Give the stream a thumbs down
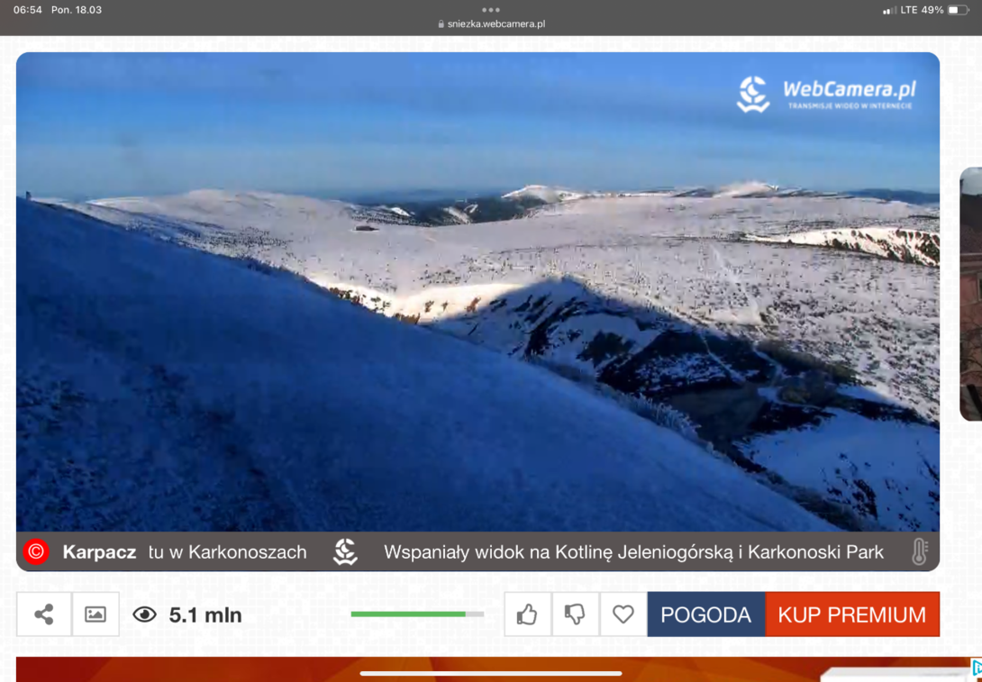This screenshot has width=982, height=682. click(575, 614)
